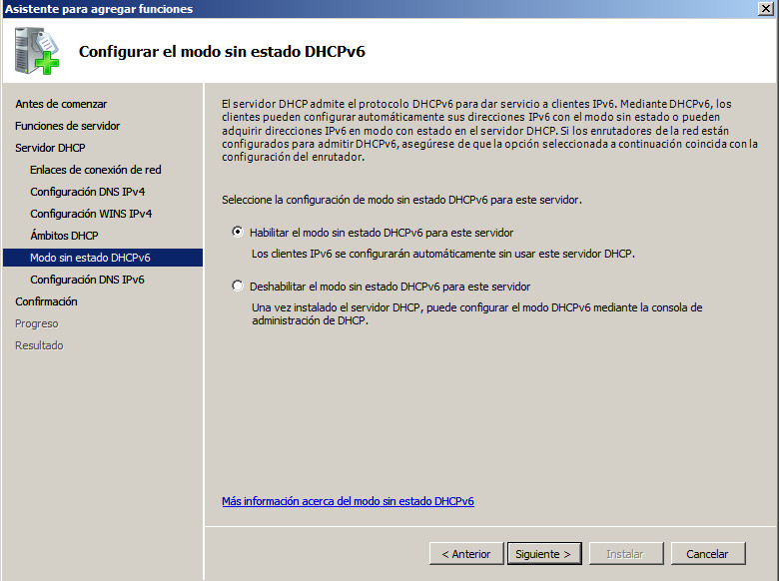The image size is (779, 581).
Task: Click the Configurar el modo sin estado heading
Action: [x=222, y=51]
